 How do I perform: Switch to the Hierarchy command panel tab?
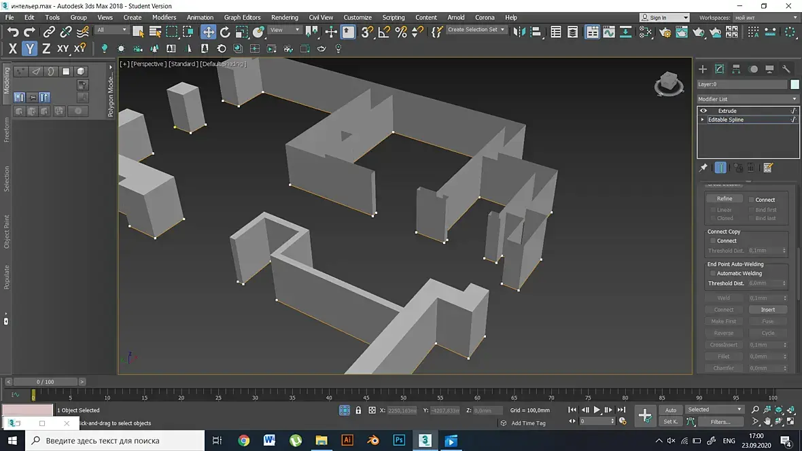[x=736, y=69]
